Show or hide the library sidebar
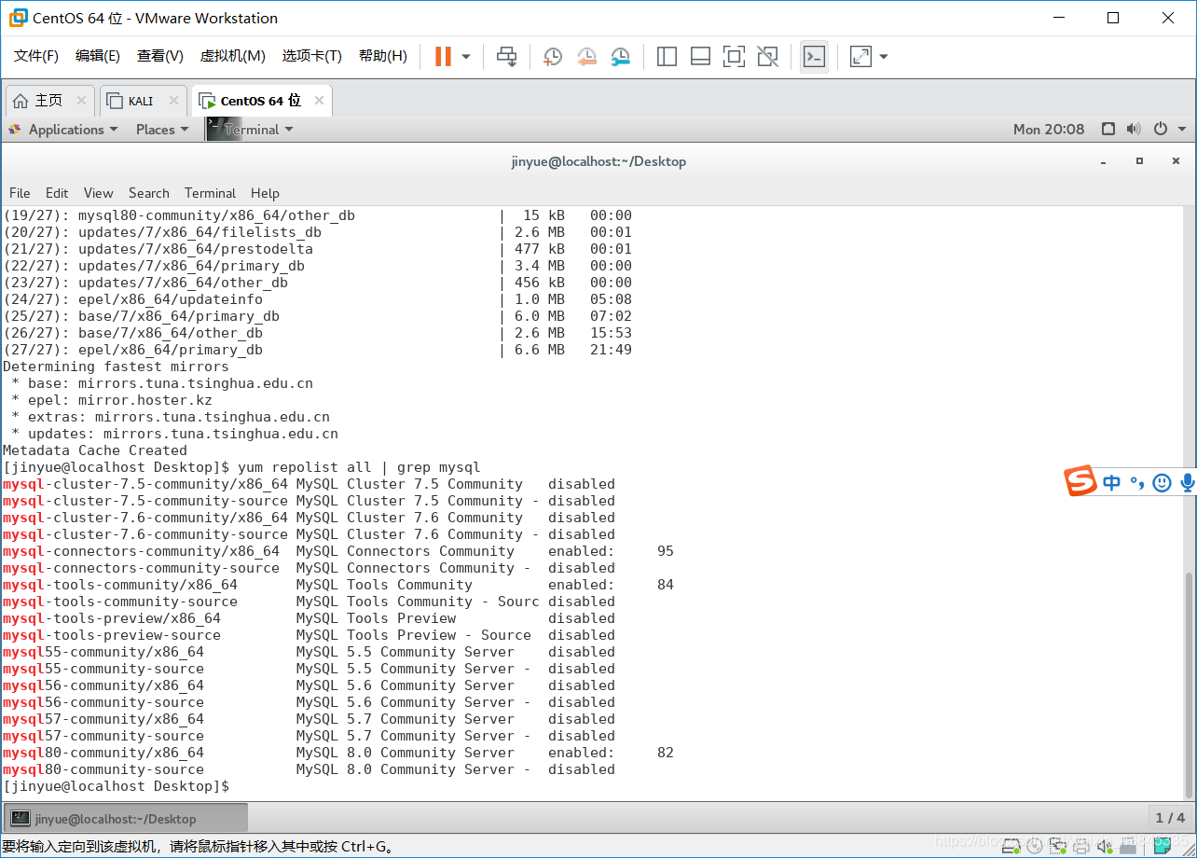Screen dimensions: 1197x858 (x=667, y=57)
